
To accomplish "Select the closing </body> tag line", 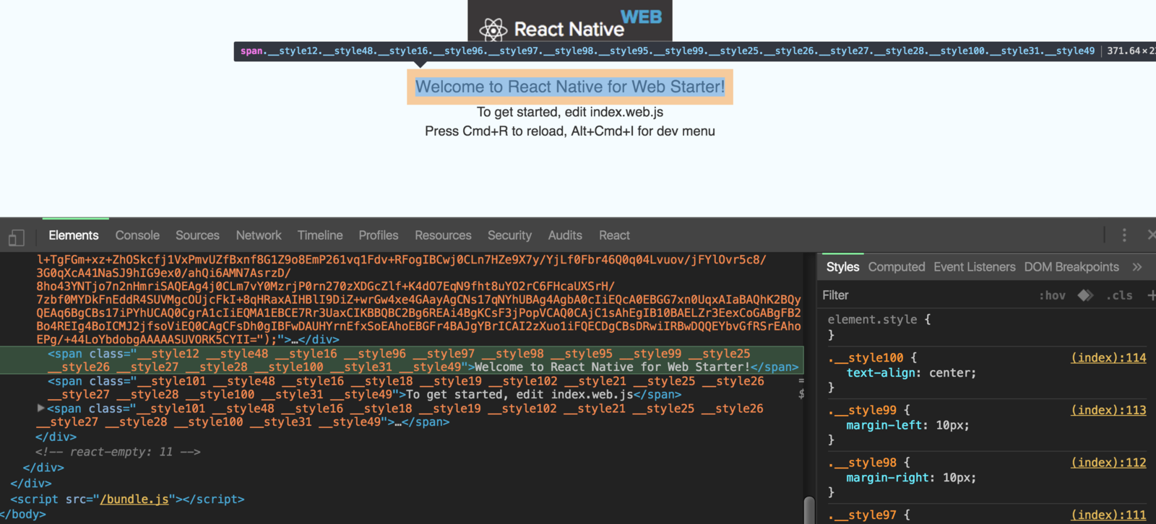I will [x=23, y=515].
